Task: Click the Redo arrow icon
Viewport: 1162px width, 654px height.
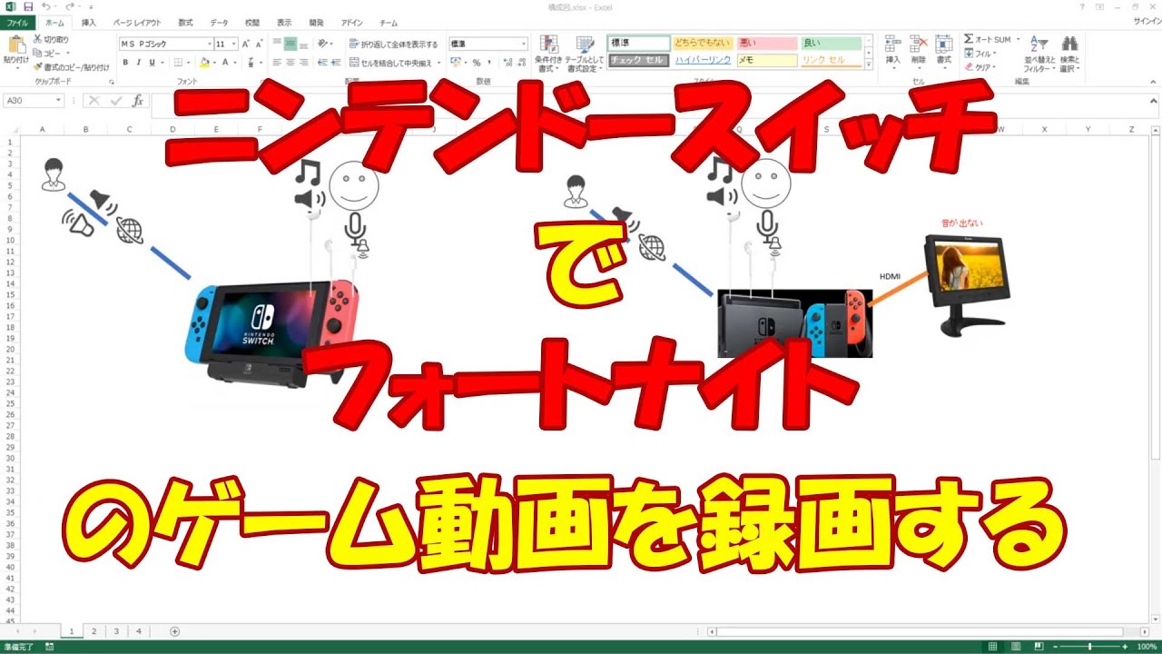Action: [x=70, y=6]
